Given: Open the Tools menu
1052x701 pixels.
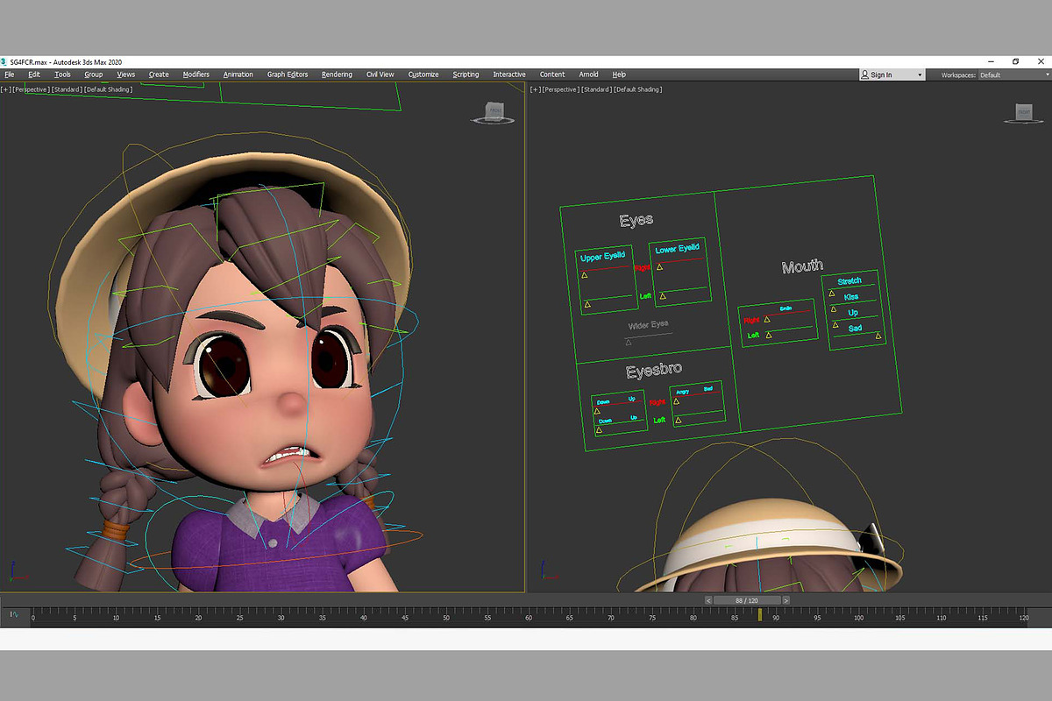Looking at the screenshot, I should [x=62, y=74].
